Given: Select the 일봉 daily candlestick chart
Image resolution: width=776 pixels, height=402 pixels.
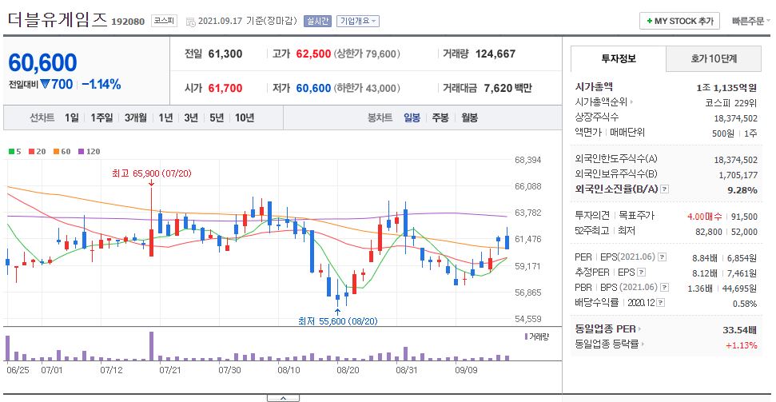Looking at the screenshot, I should click(x=412, y=117).
